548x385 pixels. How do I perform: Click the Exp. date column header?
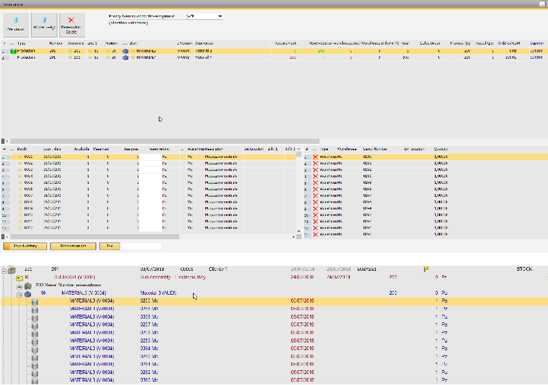click(52, 149)
